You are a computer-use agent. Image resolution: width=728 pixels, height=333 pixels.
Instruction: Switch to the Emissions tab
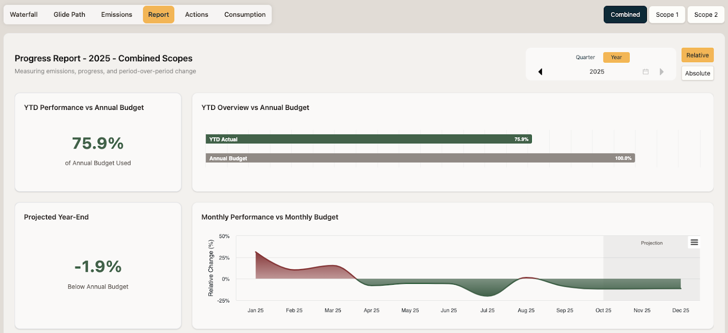click(116, 15)
